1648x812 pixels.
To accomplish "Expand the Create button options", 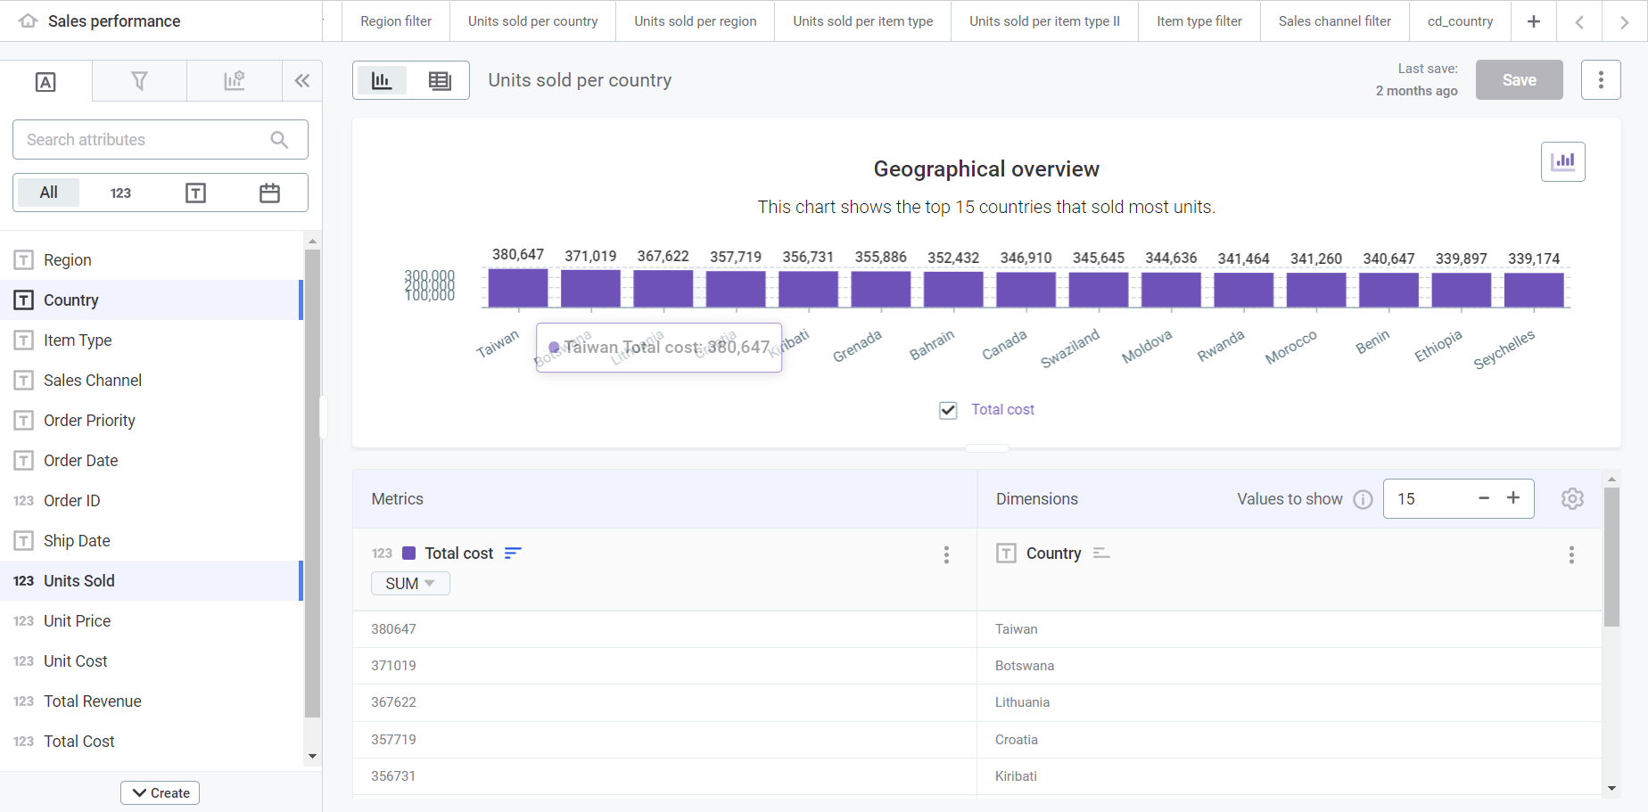I will (x=160, y=792).
